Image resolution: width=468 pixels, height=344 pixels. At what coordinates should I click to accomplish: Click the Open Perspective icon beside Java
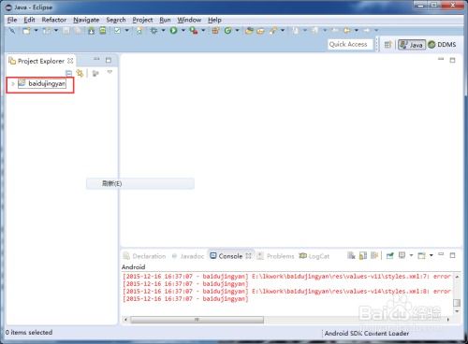click(x=388, y=45)
